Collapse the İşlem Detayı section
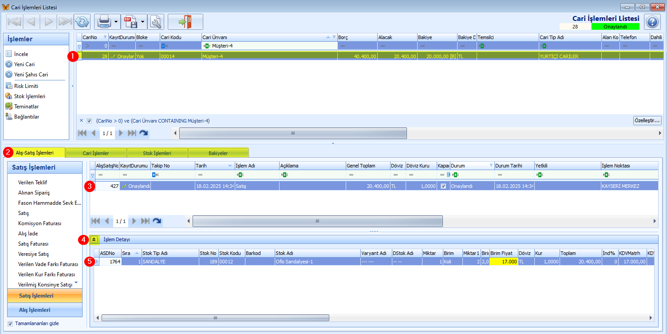This screenshot has width=667, height=334. tap(94, 239)
